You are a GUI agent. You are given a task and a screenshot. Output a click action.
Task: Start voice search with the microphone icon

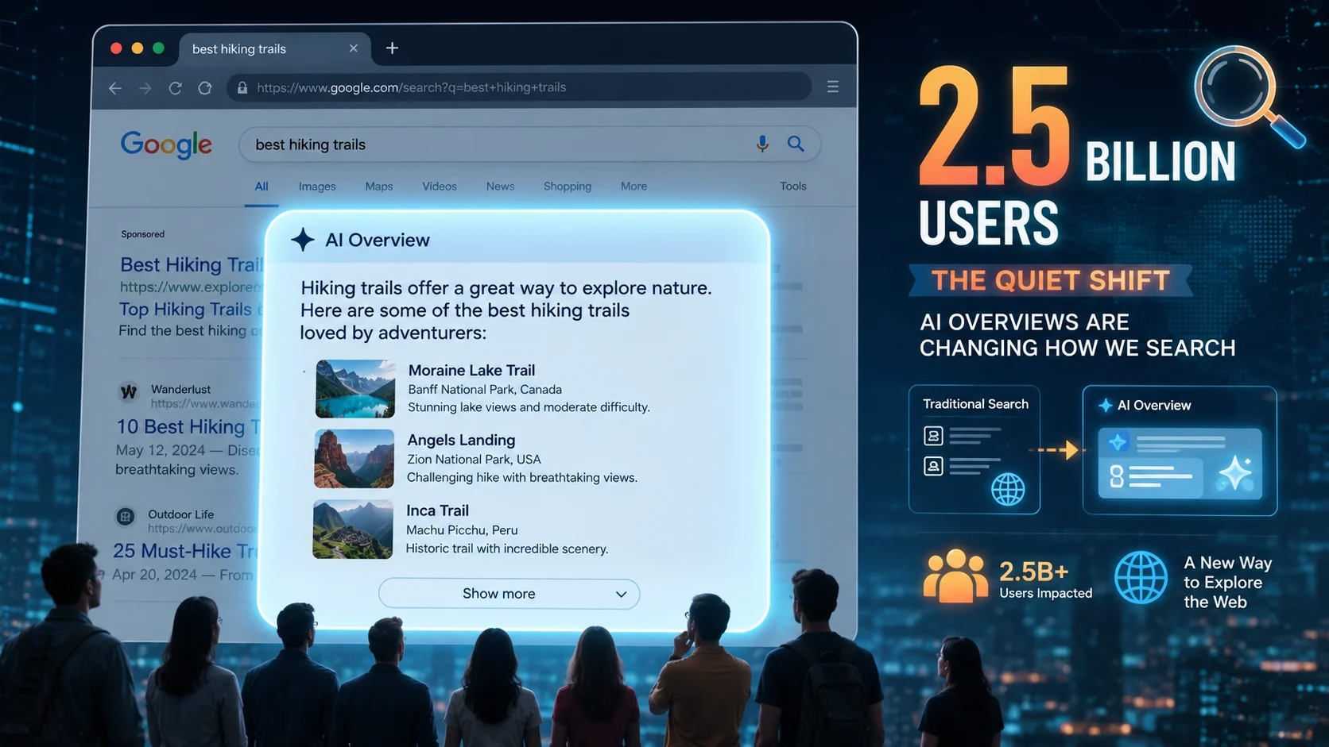click(762, 144)
